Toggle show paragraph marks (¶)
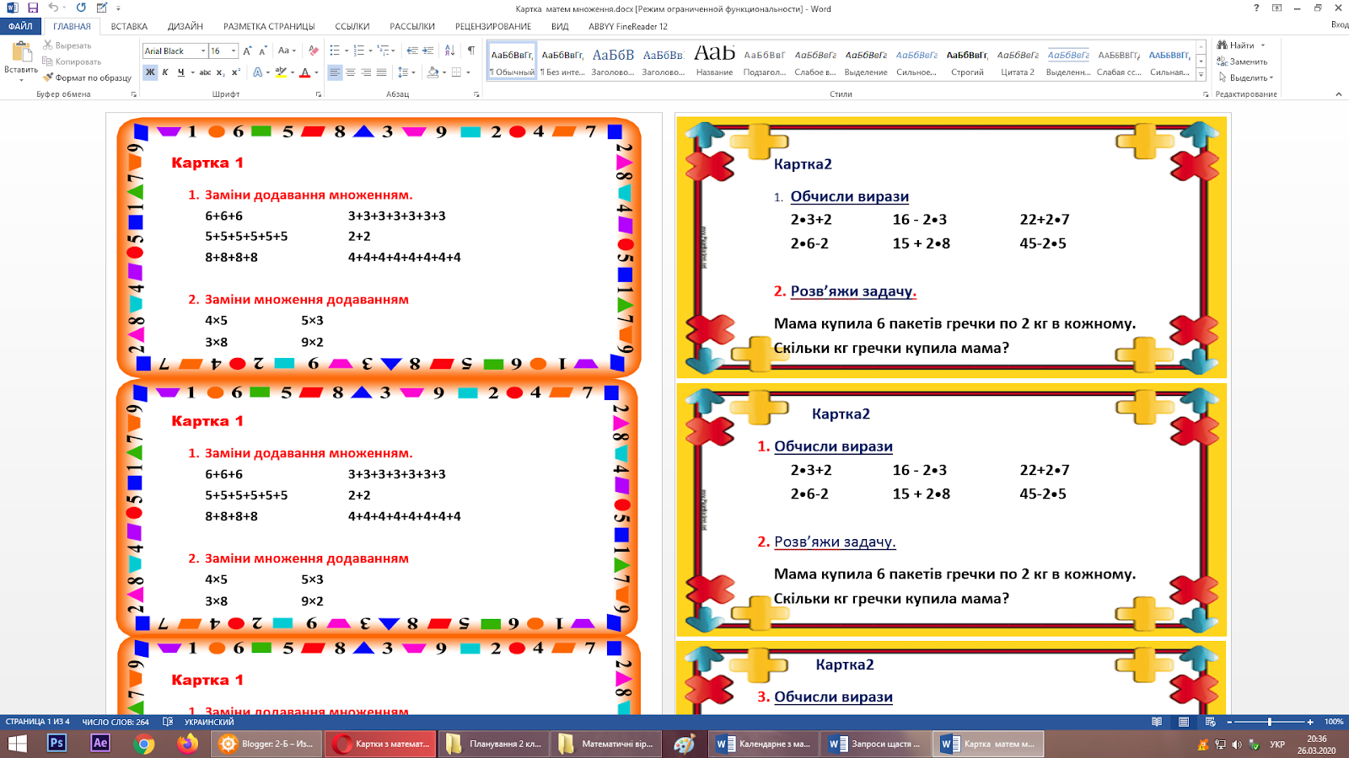This screenshot has width=1349, height=758. tap(471, 51)
